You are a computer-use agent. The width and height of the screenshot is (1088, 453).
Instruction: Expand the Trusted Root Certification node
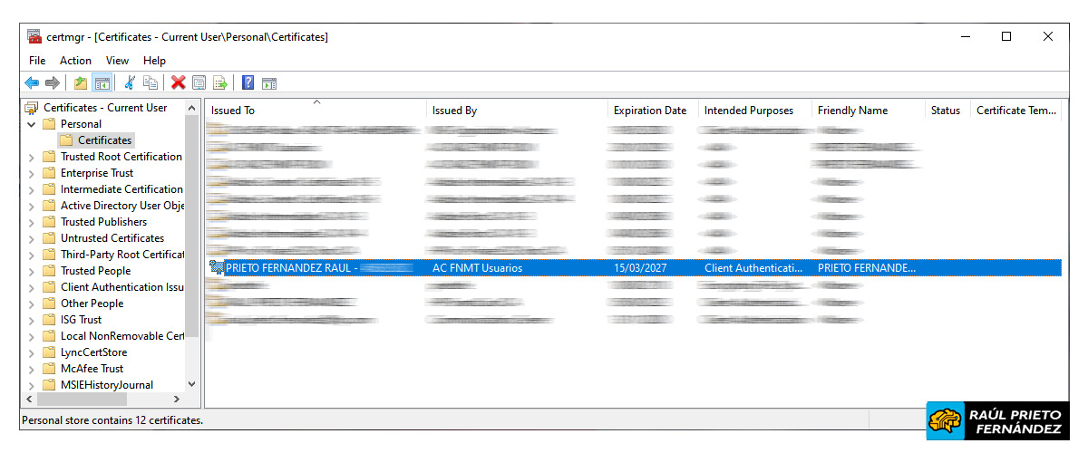(x=32, y=157)
